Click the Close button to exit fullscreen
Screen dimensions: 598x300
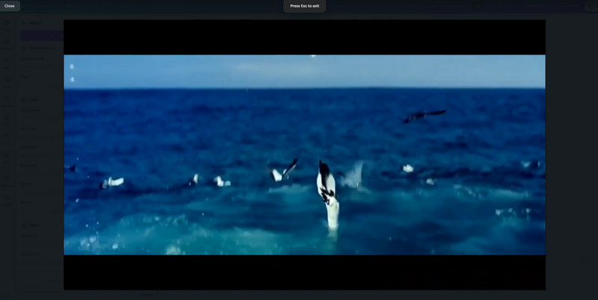click(x=10, y=5)
